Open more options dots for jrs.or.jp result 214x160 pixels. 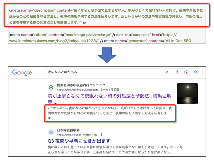click(101, 135)
